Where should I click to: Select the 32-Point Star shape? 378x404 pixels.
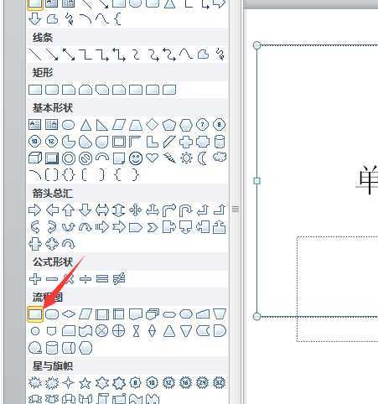pos(220,383)
